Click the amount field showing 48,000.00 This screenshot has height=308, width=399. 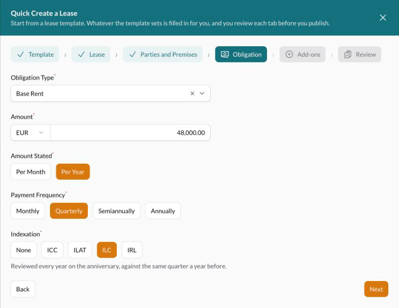130,133
